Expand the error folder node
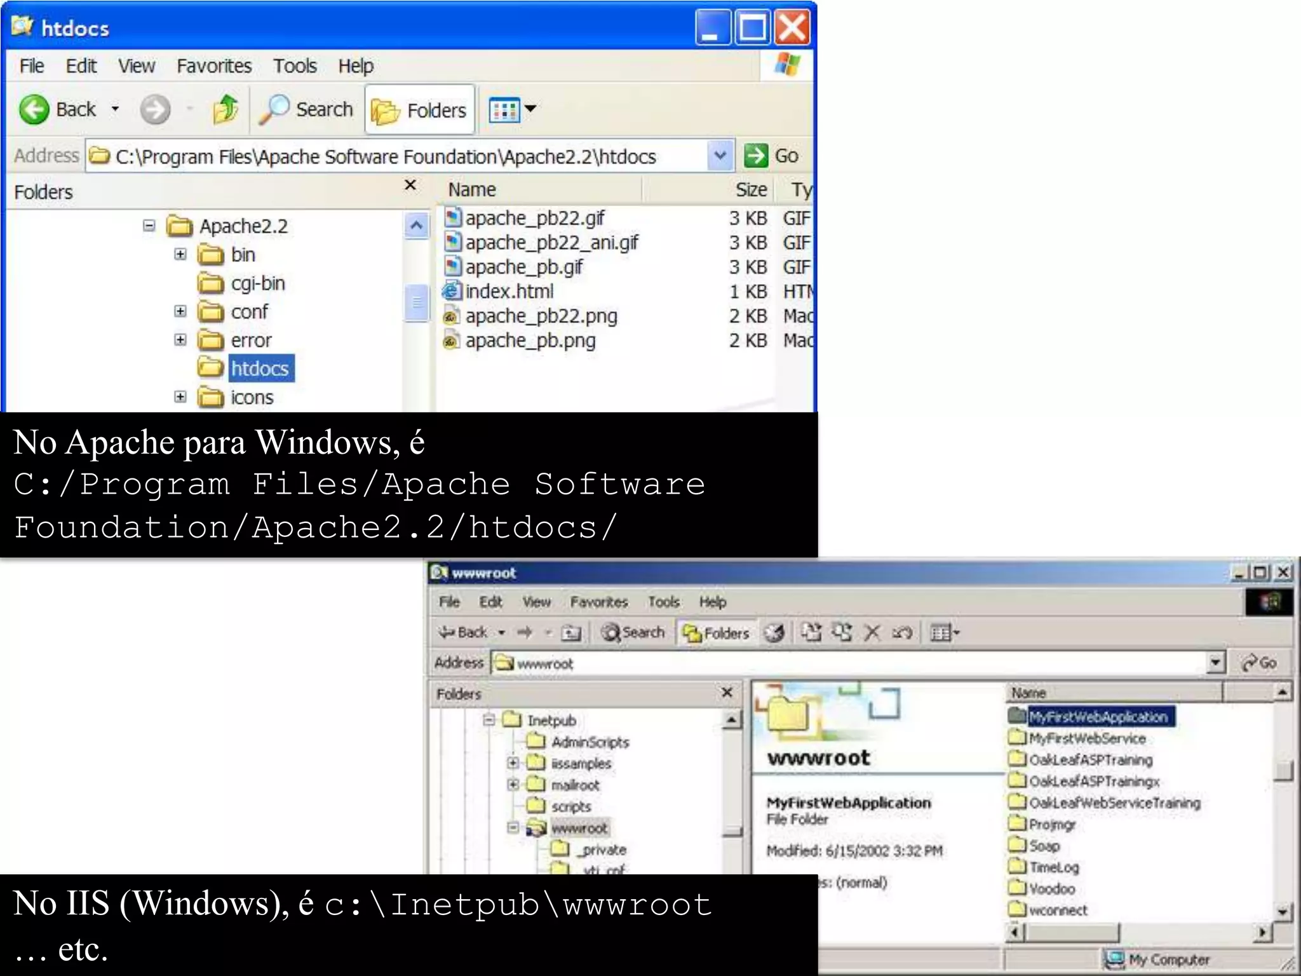The height and width of the screenshot is (976, 1301). [x=180, y=340]
